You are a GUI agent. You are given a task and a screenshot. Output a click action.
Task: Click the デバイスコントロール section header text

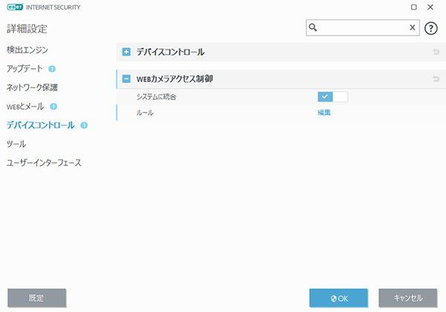pos(170,52)
